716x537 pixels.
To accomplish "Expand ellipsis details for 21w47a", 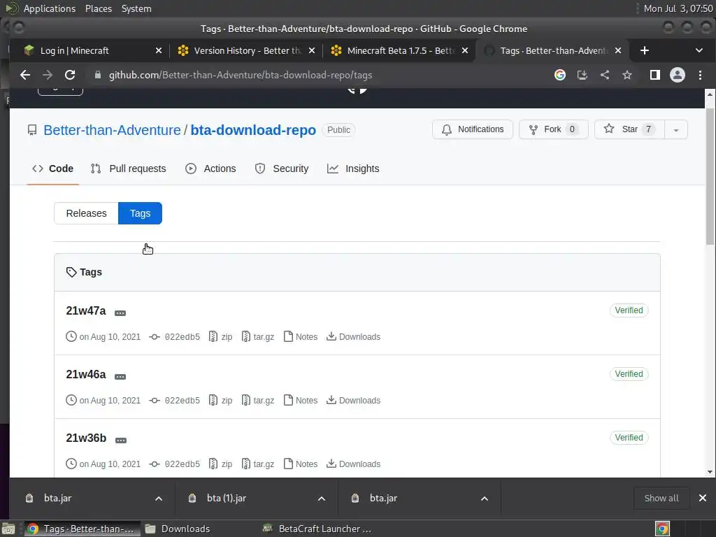I will tap(120, 313).
